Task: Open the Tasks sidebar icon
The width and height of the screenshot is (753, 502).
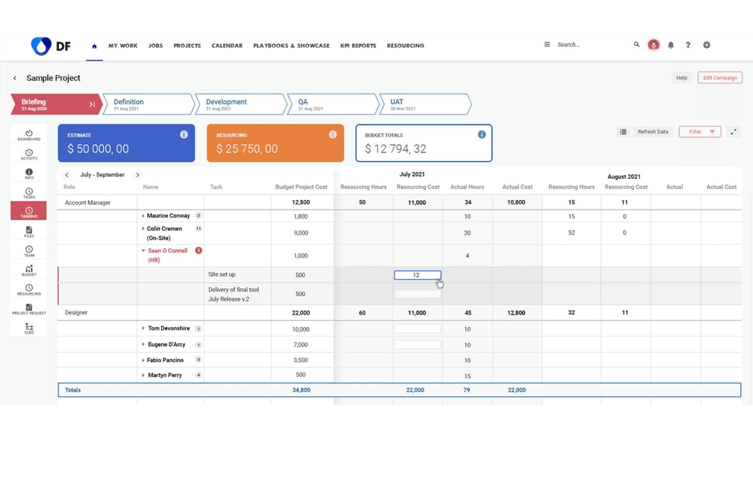Action: tap(29, 192)
